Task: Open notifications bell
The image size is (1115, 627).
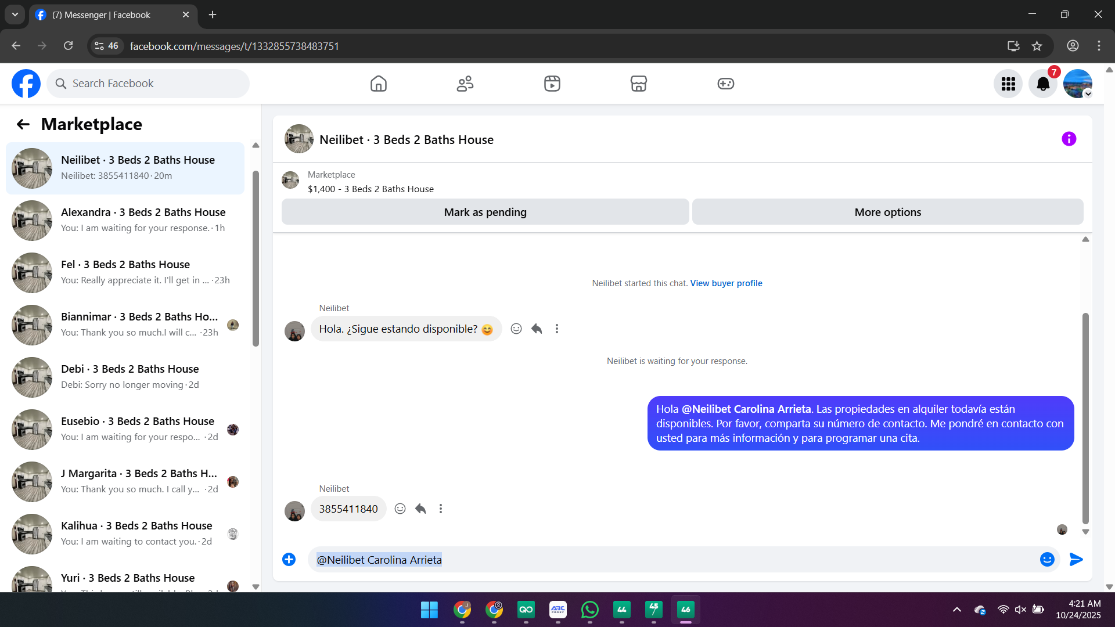Action: [x=1043, y=84]
